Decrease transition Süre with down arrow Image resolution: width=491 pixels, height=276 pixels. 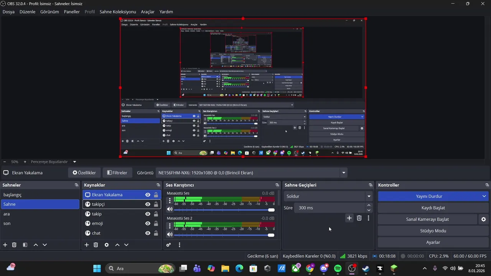pyautogui.click(x=369, y=210)
